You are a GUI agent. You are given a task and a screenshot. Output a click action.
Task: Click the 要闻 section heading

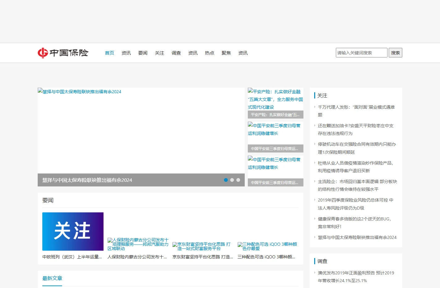pyautogui.click(x=48, y=200)
